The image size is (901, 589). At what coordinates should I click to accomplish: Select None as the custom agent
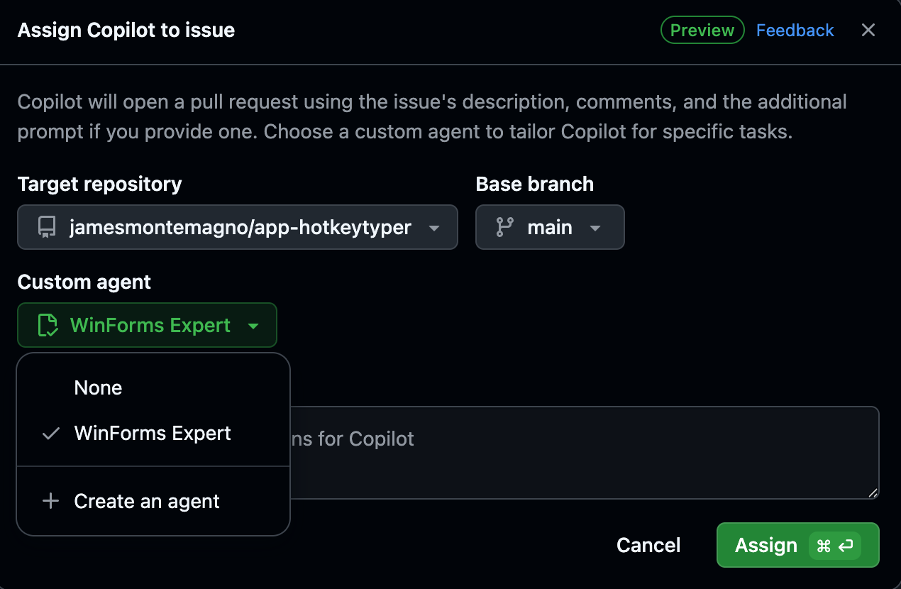98,387
